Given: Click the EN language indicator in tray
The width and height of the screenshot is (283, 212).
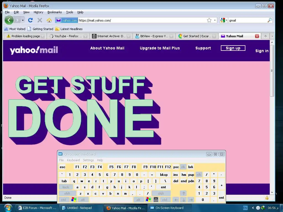Looking at the screenshot, I should (x=245, y=208).
